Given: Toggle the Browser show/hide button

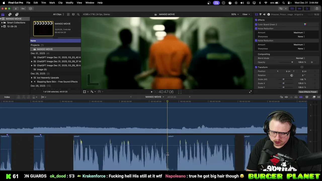Looking at the screenshot, I should click(292, 9).
